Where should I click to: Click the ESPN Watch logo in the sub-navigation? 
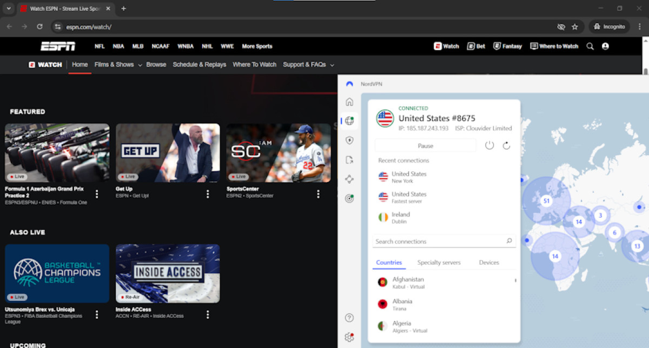(45, 64)
